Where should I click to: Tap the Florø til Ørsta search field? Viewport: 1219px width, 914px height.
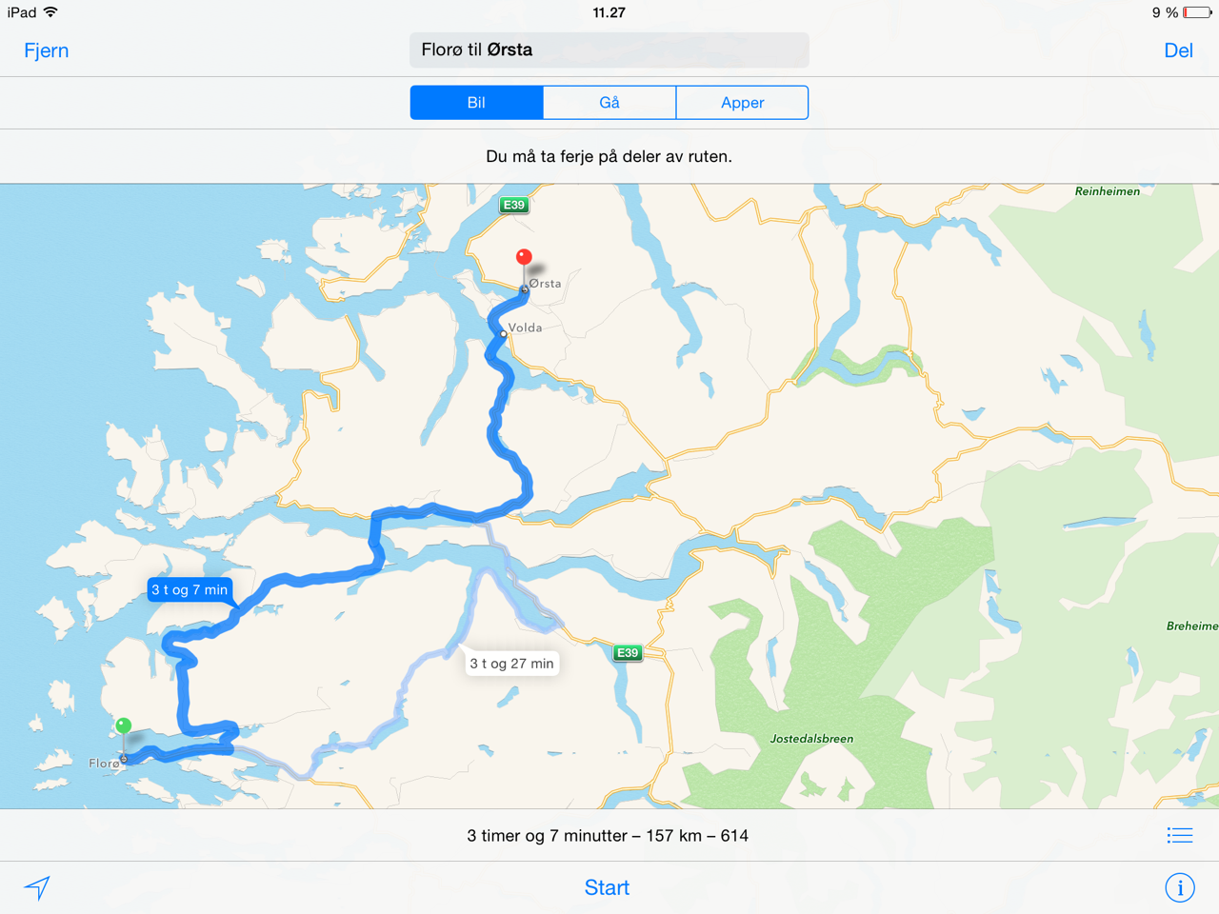tap(609, 50)
